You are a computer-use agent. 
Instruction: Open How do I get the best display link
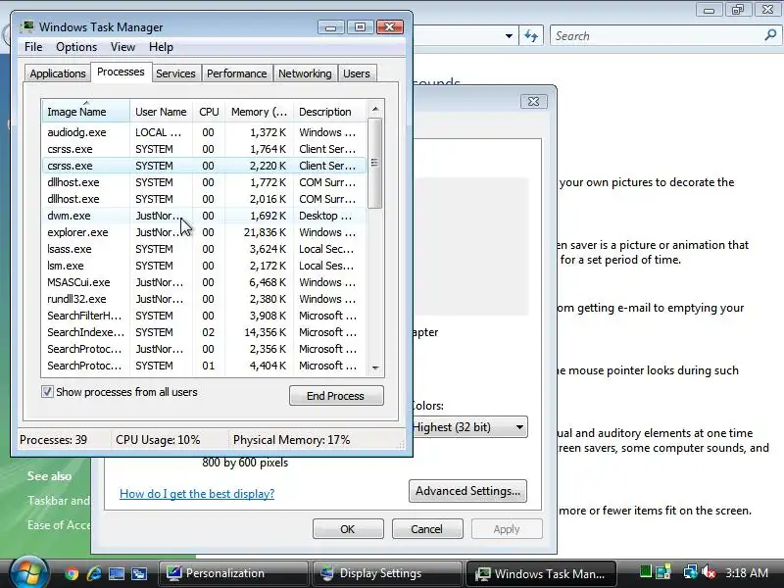(197, 494)
